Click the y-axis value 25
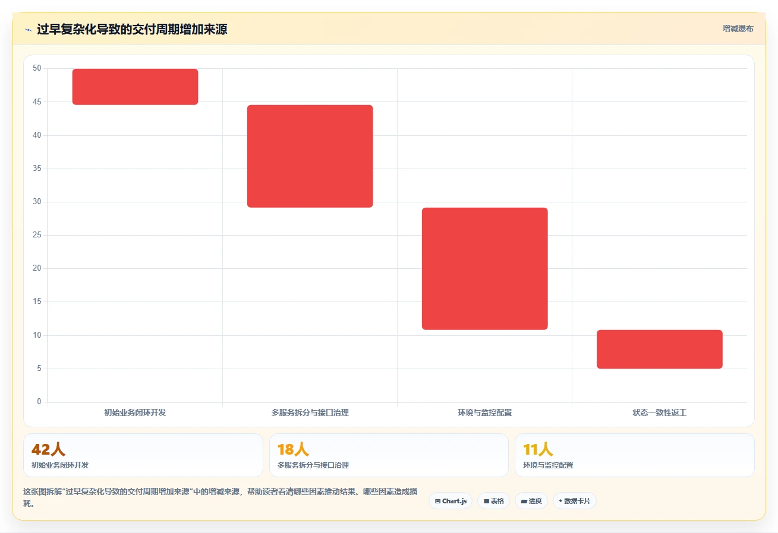 pos(37,235)
